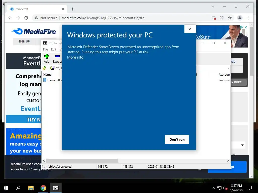
Task: Click the Name column header in 7-Zip
Action: pos(47,74)
